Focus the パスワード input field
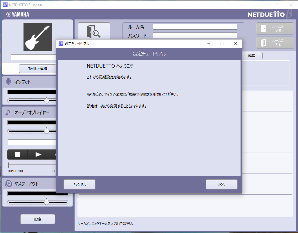This screenshot has width=298, height=233. [x=195, y=35]
